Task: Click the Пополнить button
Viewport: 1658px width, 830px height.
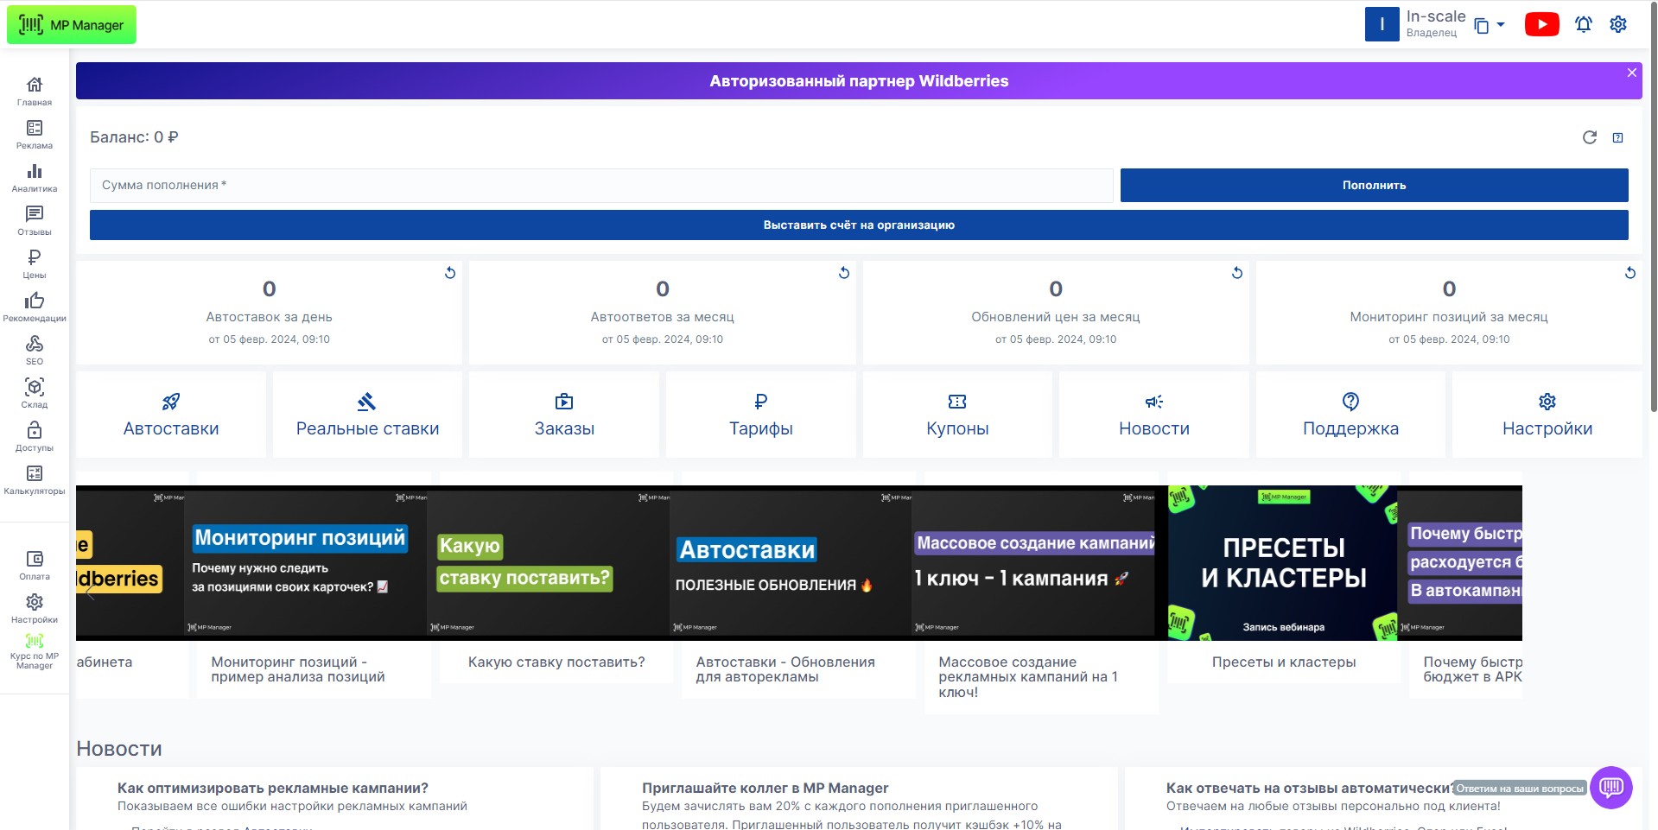Action: point(1375,186)
